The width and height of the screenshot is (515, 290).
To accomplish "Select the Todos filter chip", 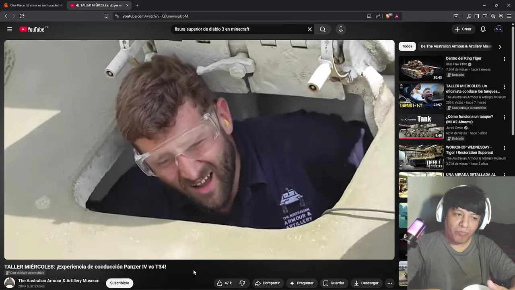I will [407, 46].
